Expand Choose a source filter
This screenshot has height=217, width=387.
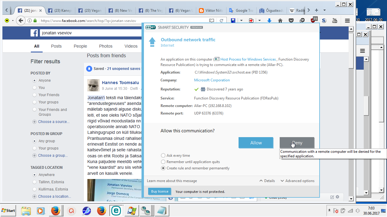(51, 122)
